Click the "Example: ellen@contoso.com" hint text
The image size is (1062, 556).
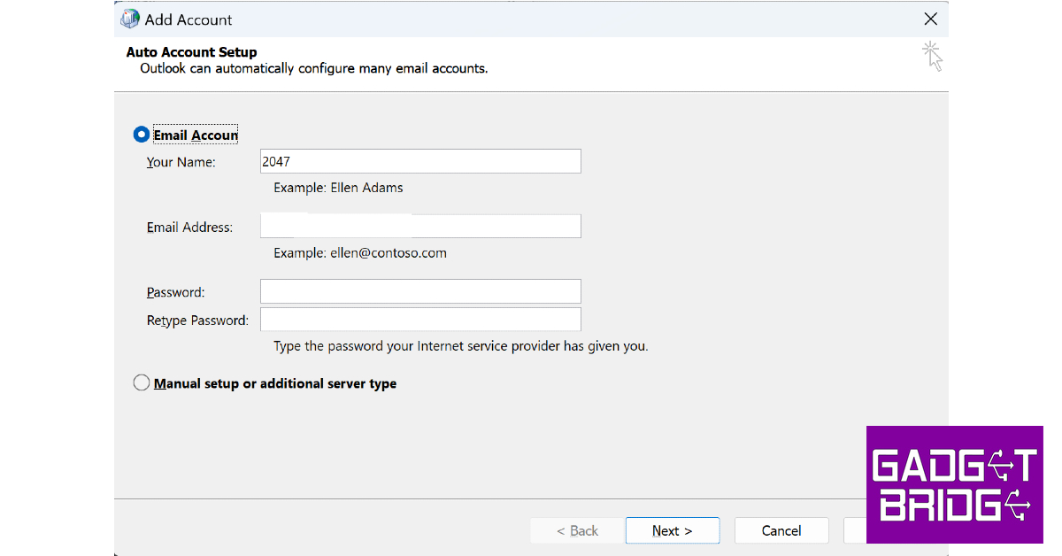[360, 253]
